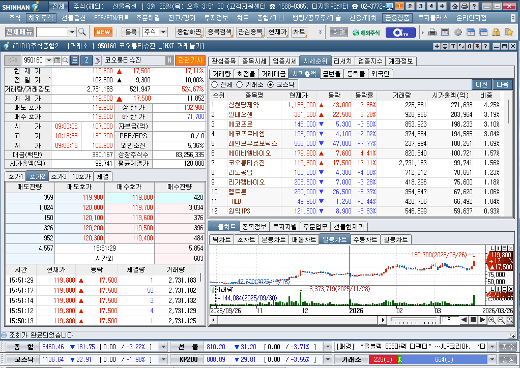Click the gold padlock lock icon
The height and width of the screenshot is (368, 520).
tap(496, 32)
